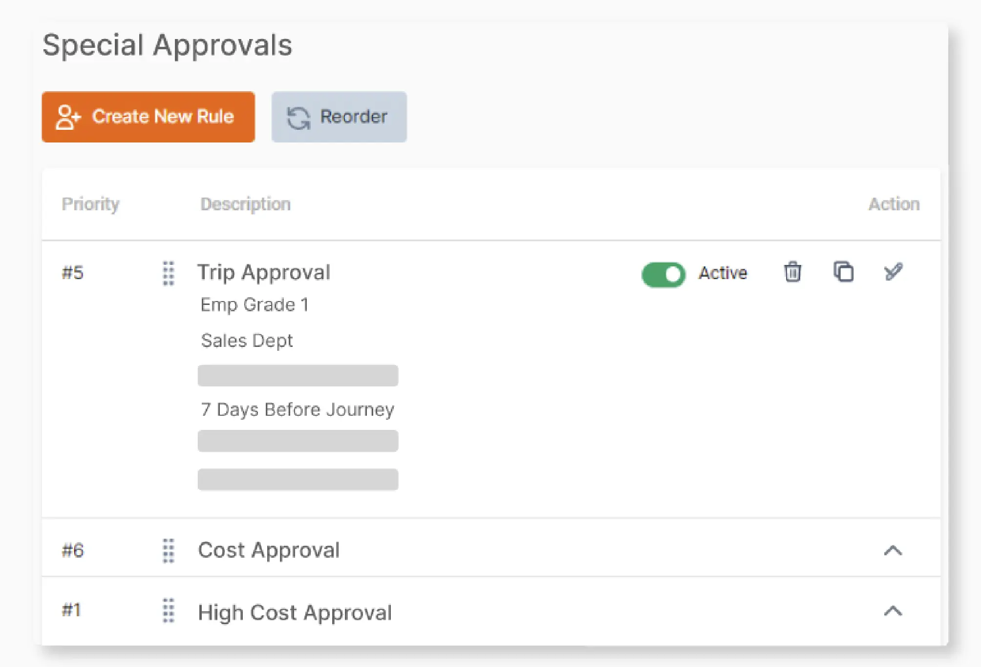Click the Priority column header
981x667 pixels.
[90, 204]
